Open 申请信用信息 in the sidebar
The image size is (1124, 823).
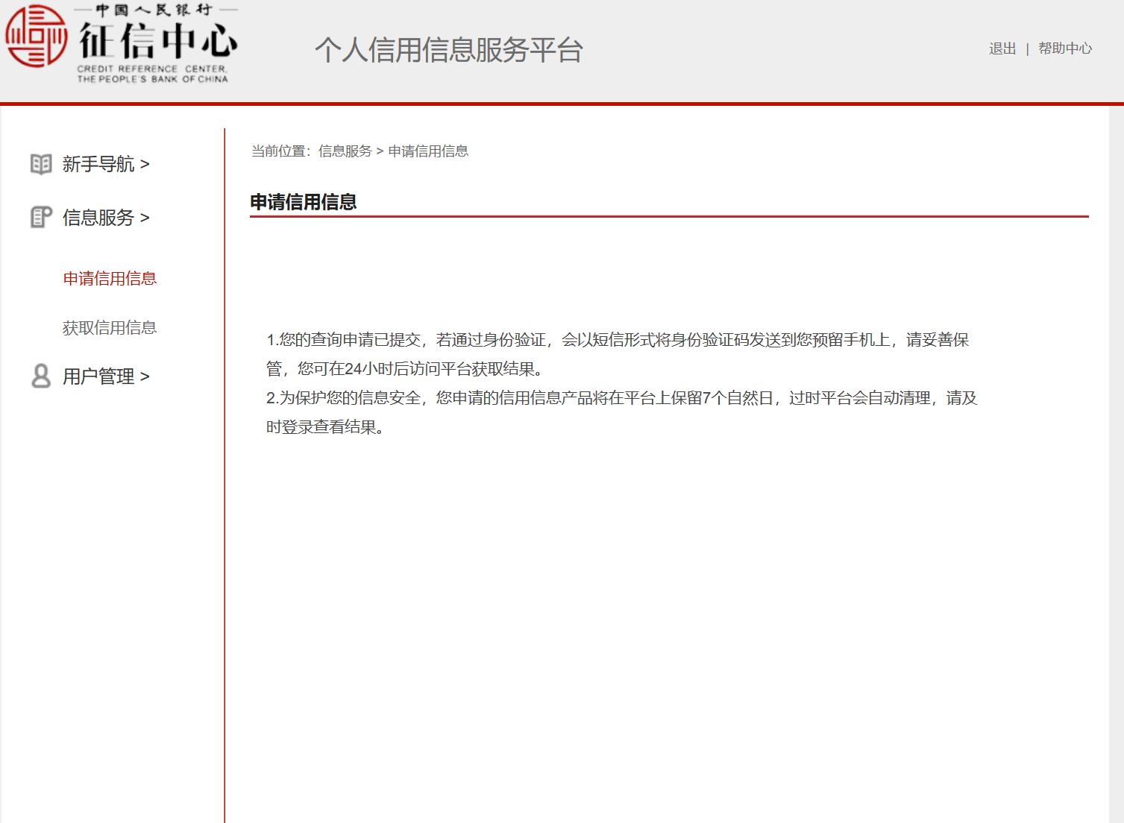click(x=109, y=279)
